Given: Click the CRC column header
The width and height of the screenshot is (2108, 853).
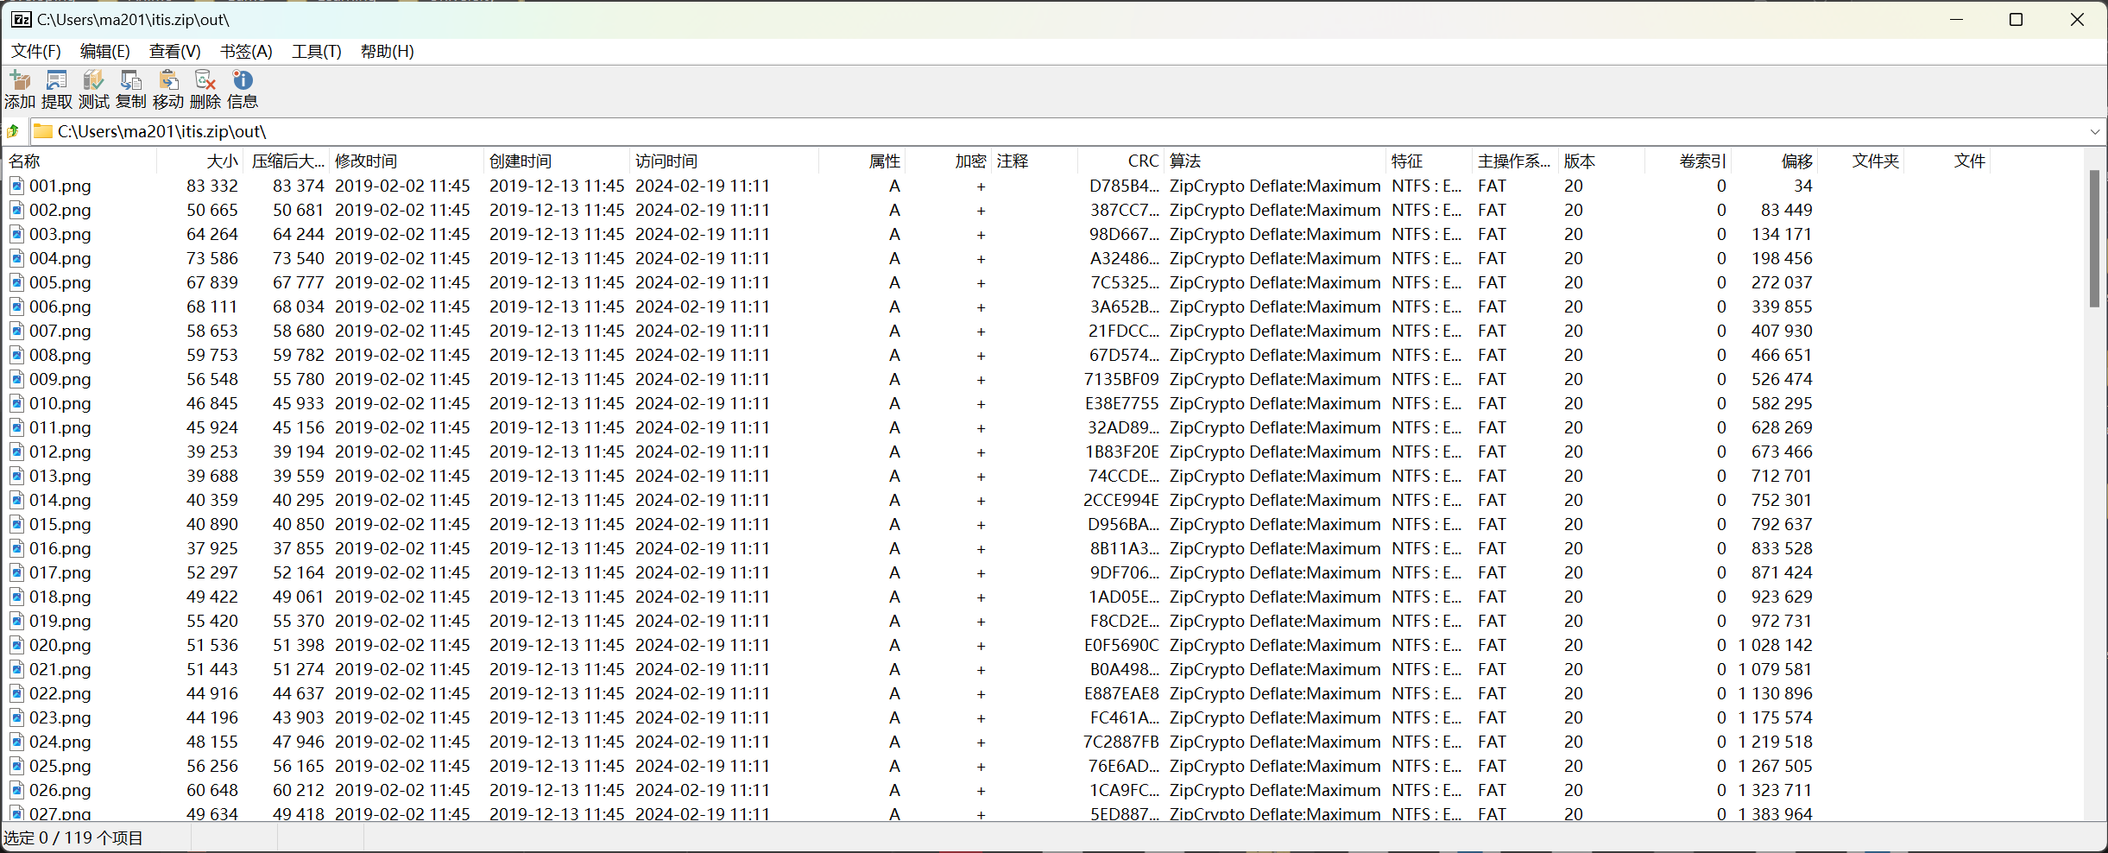Looking at the screenshot, I should click(x=1142, y=161).
